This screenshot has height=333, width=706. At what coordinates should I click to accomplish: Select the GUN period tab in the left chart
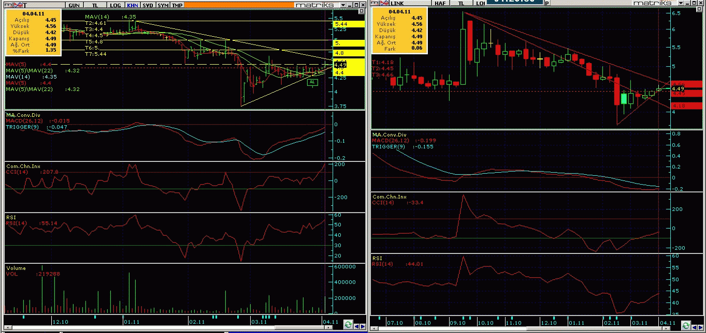(x=74, y=5)
